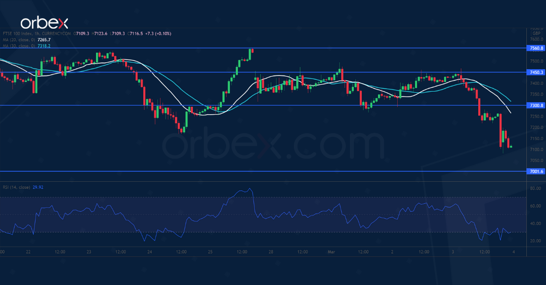The image size is (546, 285).
Task: Open the GBP currency label
Action: pos(536,34)
